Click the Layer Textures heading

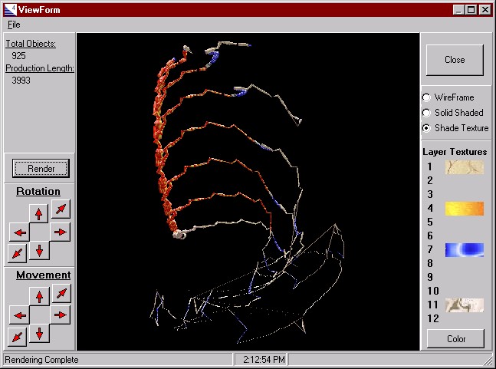pos(455,152)
